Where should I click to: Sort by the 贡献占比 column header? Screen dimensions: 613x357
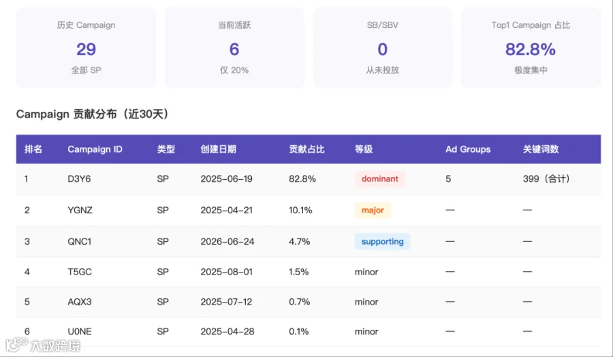click(x=306, y=149)
